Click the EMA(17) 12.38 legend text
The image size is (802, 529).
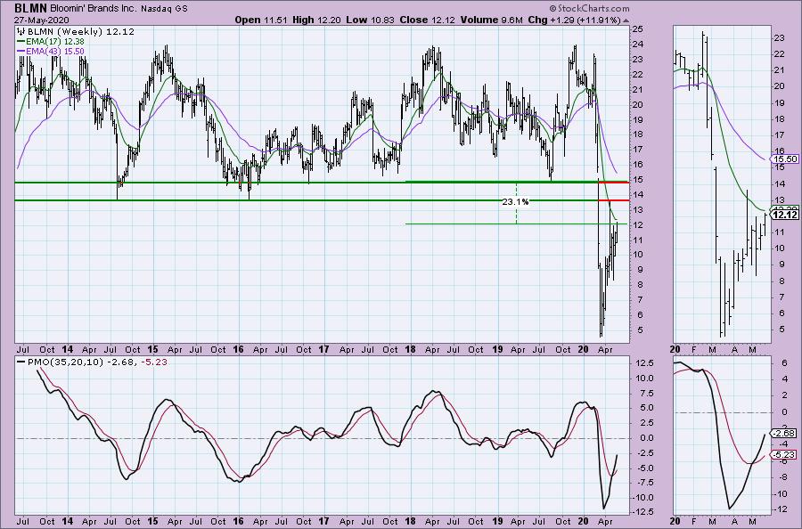[x=55, y=41]
